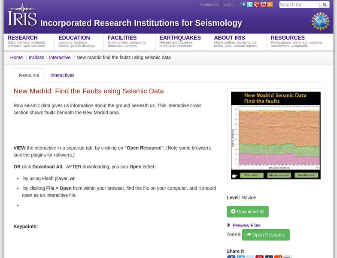Click into the Search for field
This screenshot has width=337, height=258.
point(299,5)
